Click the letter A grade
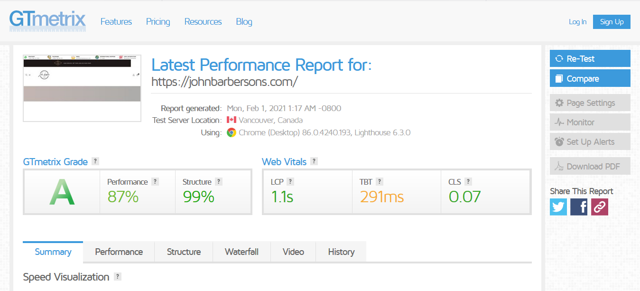Screen dimensions: 640x291 point(62,192)
